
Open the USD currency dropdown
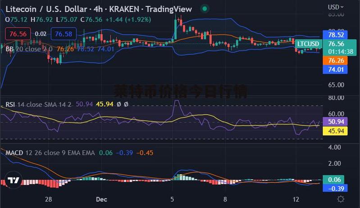336,7
